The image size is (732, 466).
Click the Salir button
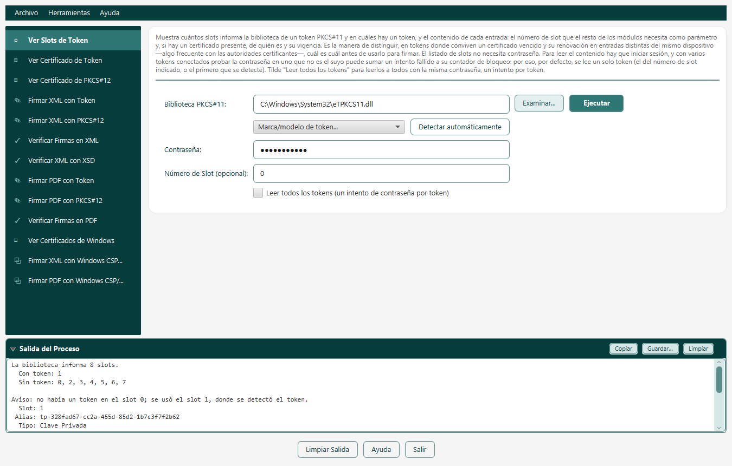tap(420, 450)
